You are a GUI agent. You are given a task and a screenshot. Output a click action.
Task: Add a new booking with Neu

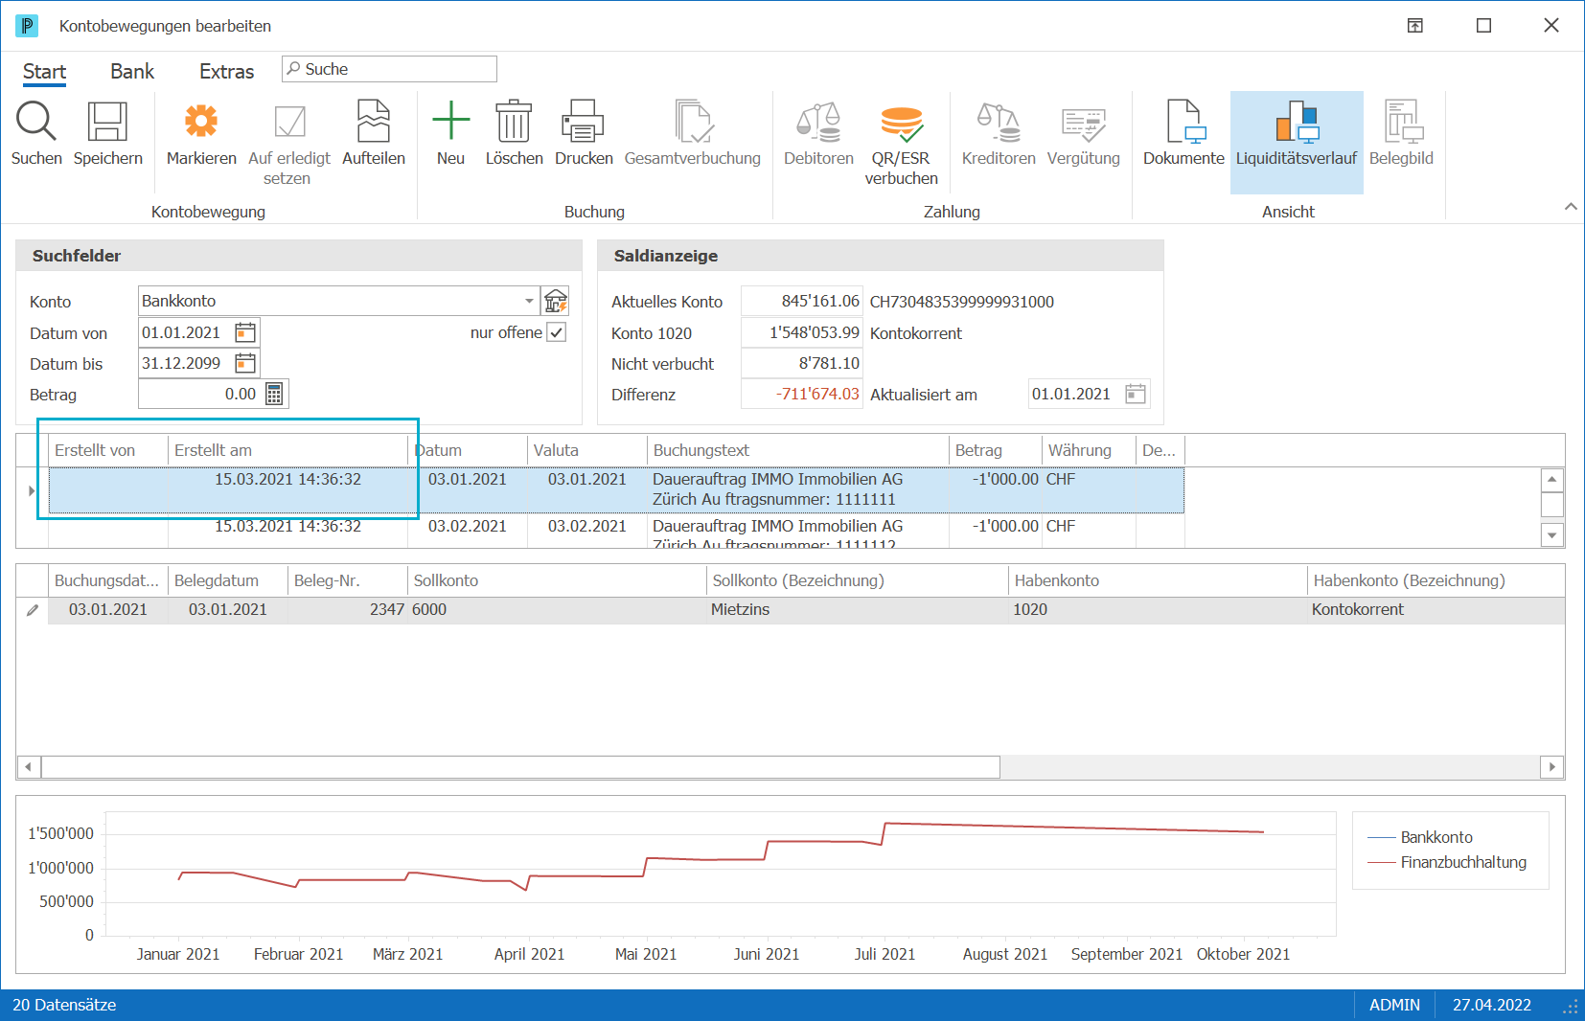pos(450,122)
